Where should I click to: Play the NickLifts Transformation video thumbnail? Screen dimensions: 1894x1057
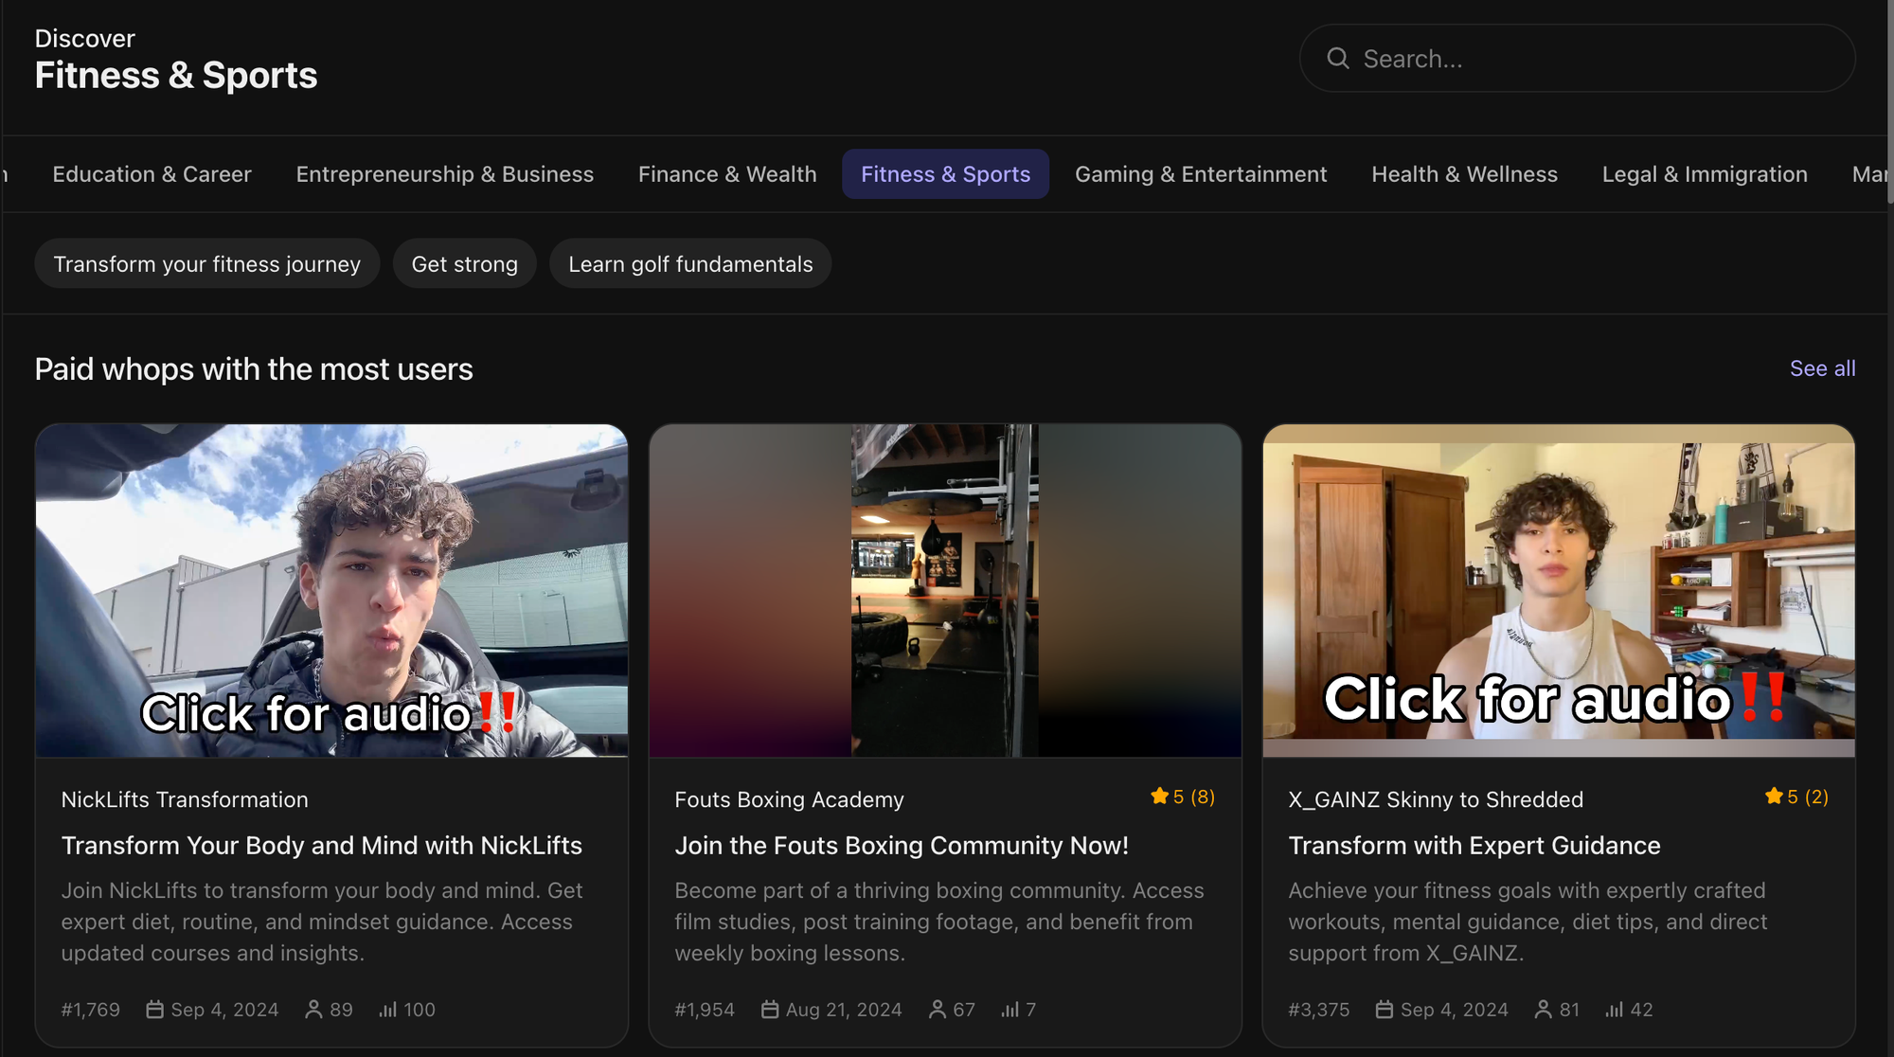331,590
